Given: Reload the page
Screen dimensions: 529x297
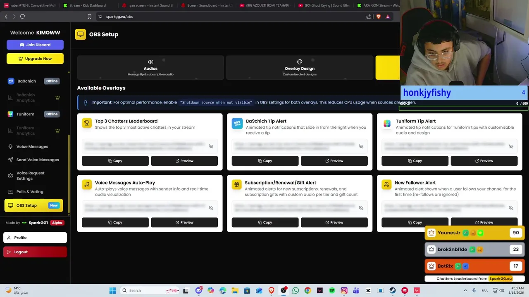Looking at the screenshot, I should 22,16.
